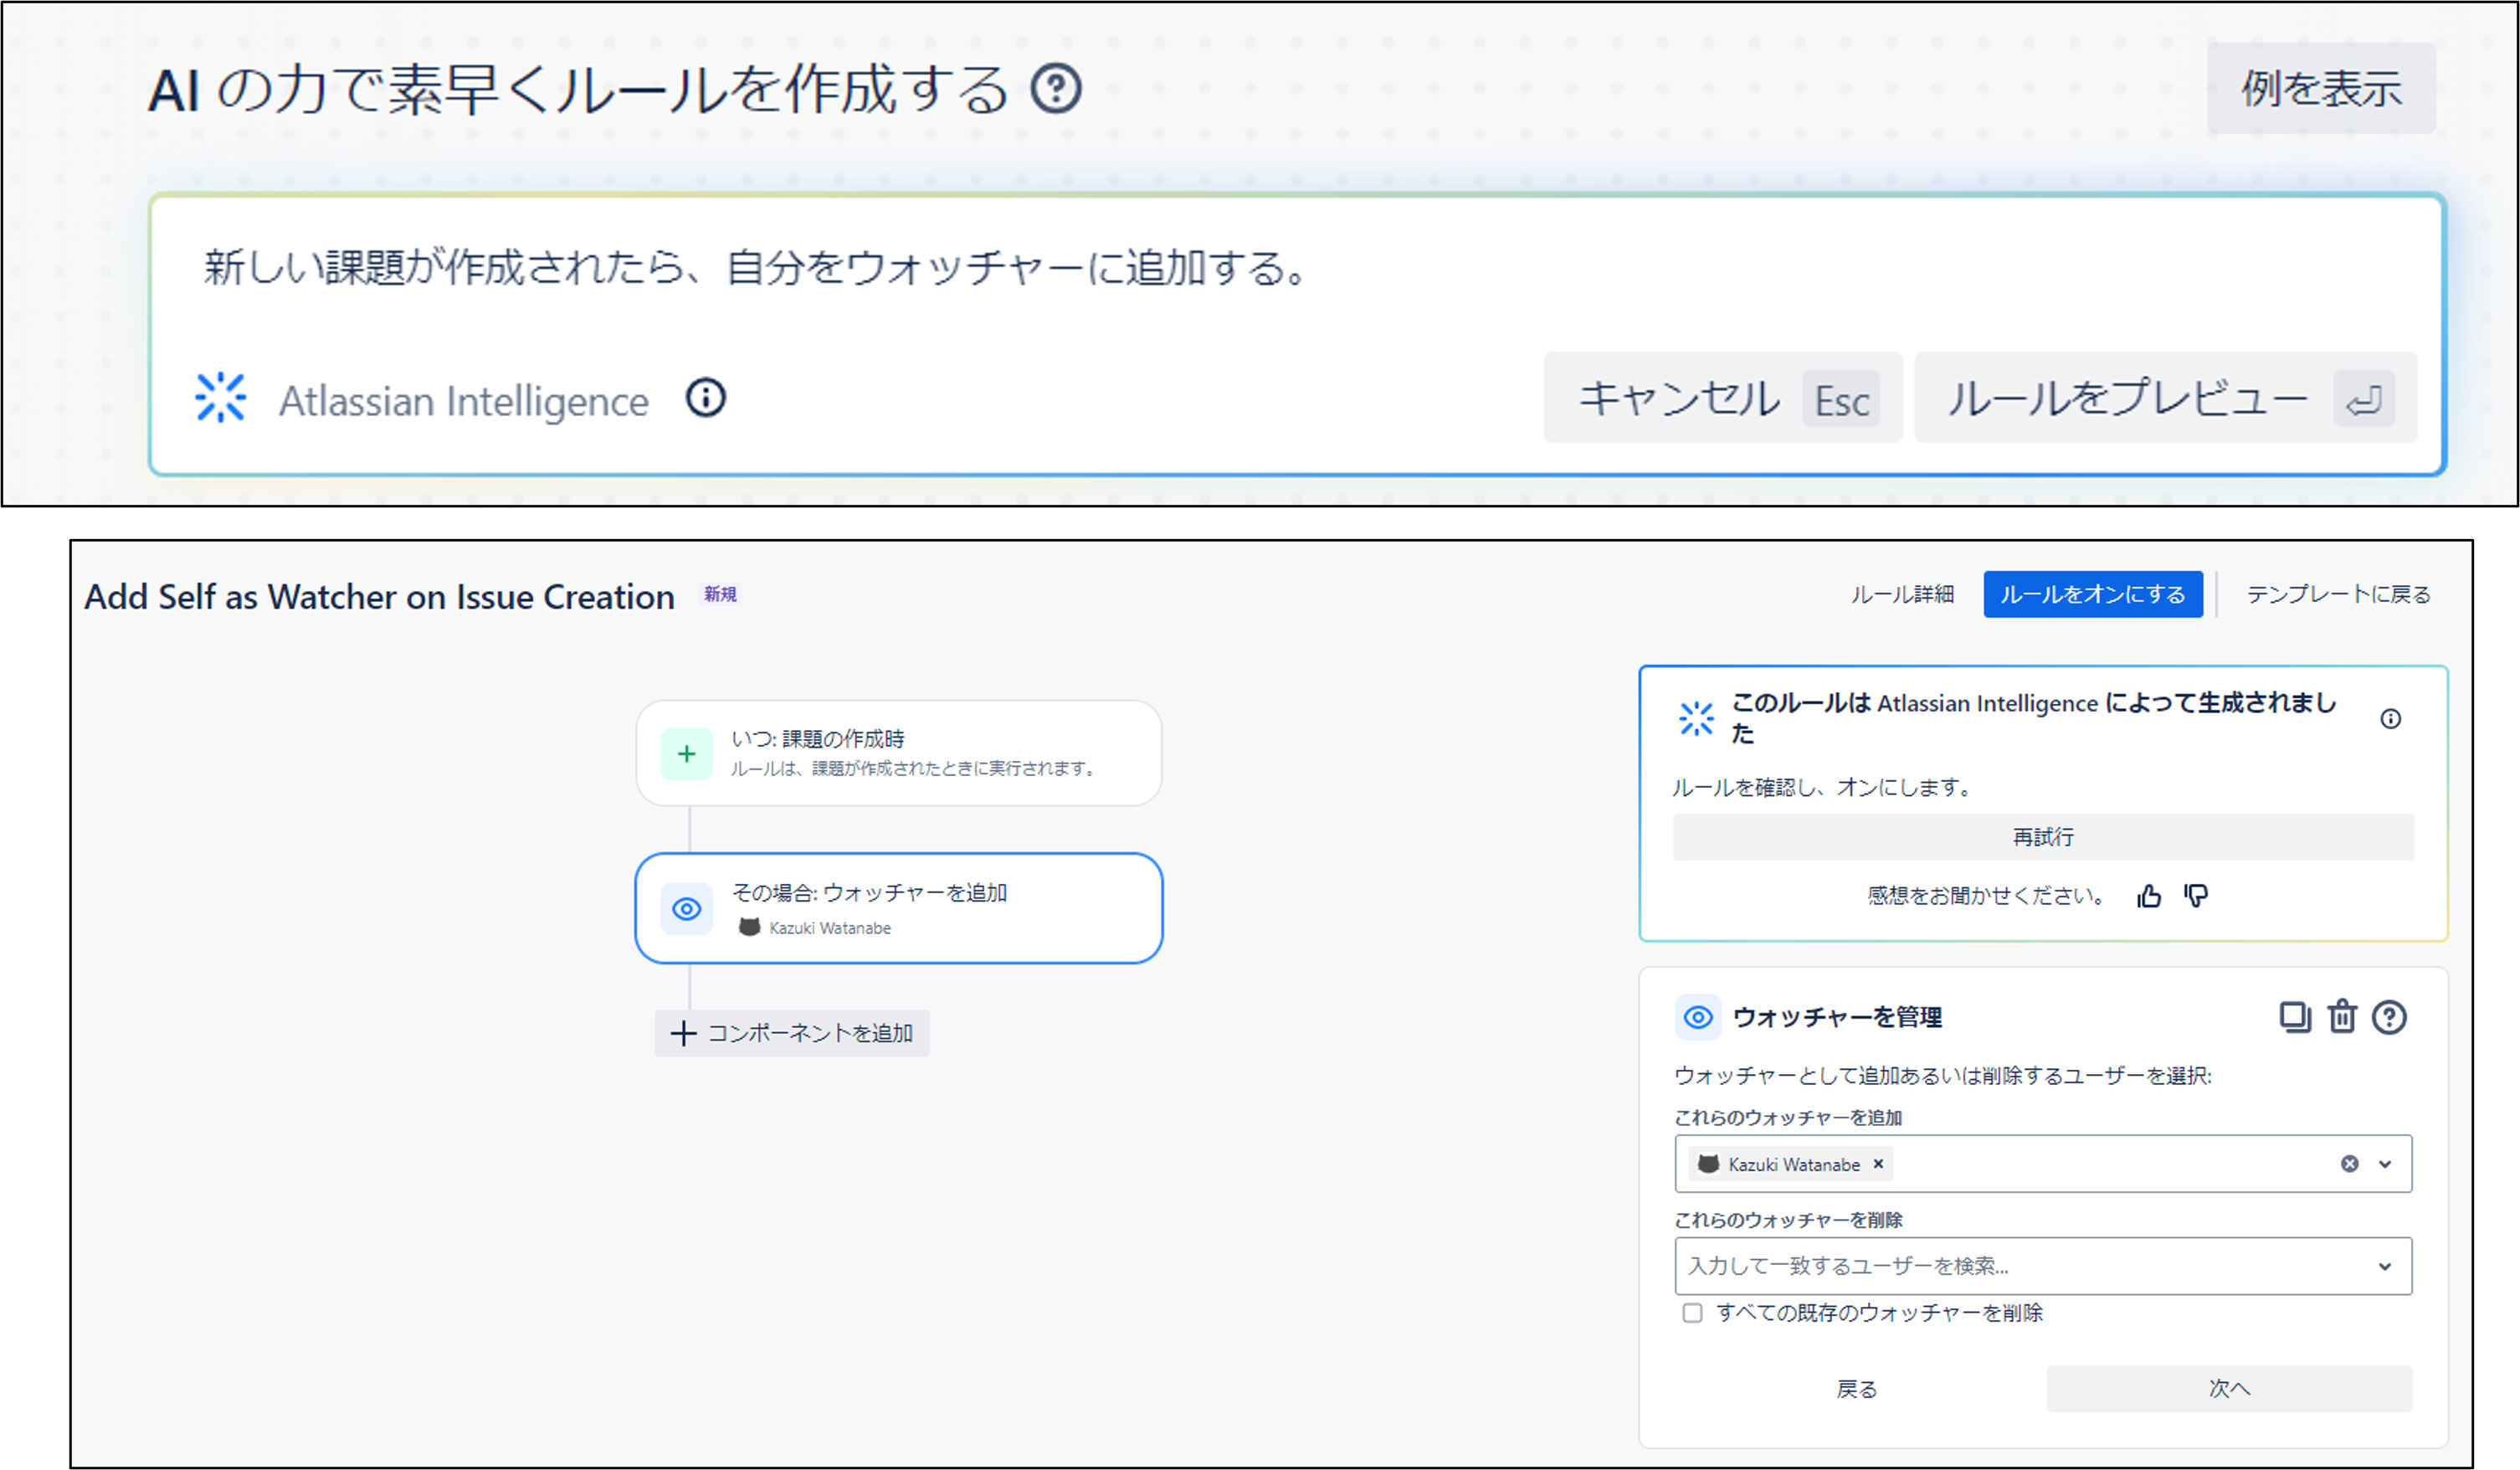
Task: Click ルールをオンにする button
Action: (2092, 595)
